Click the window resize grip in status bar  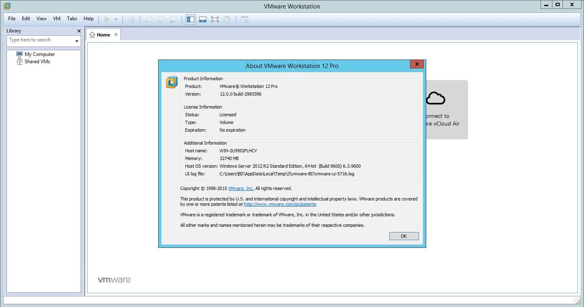click(578, 301)
